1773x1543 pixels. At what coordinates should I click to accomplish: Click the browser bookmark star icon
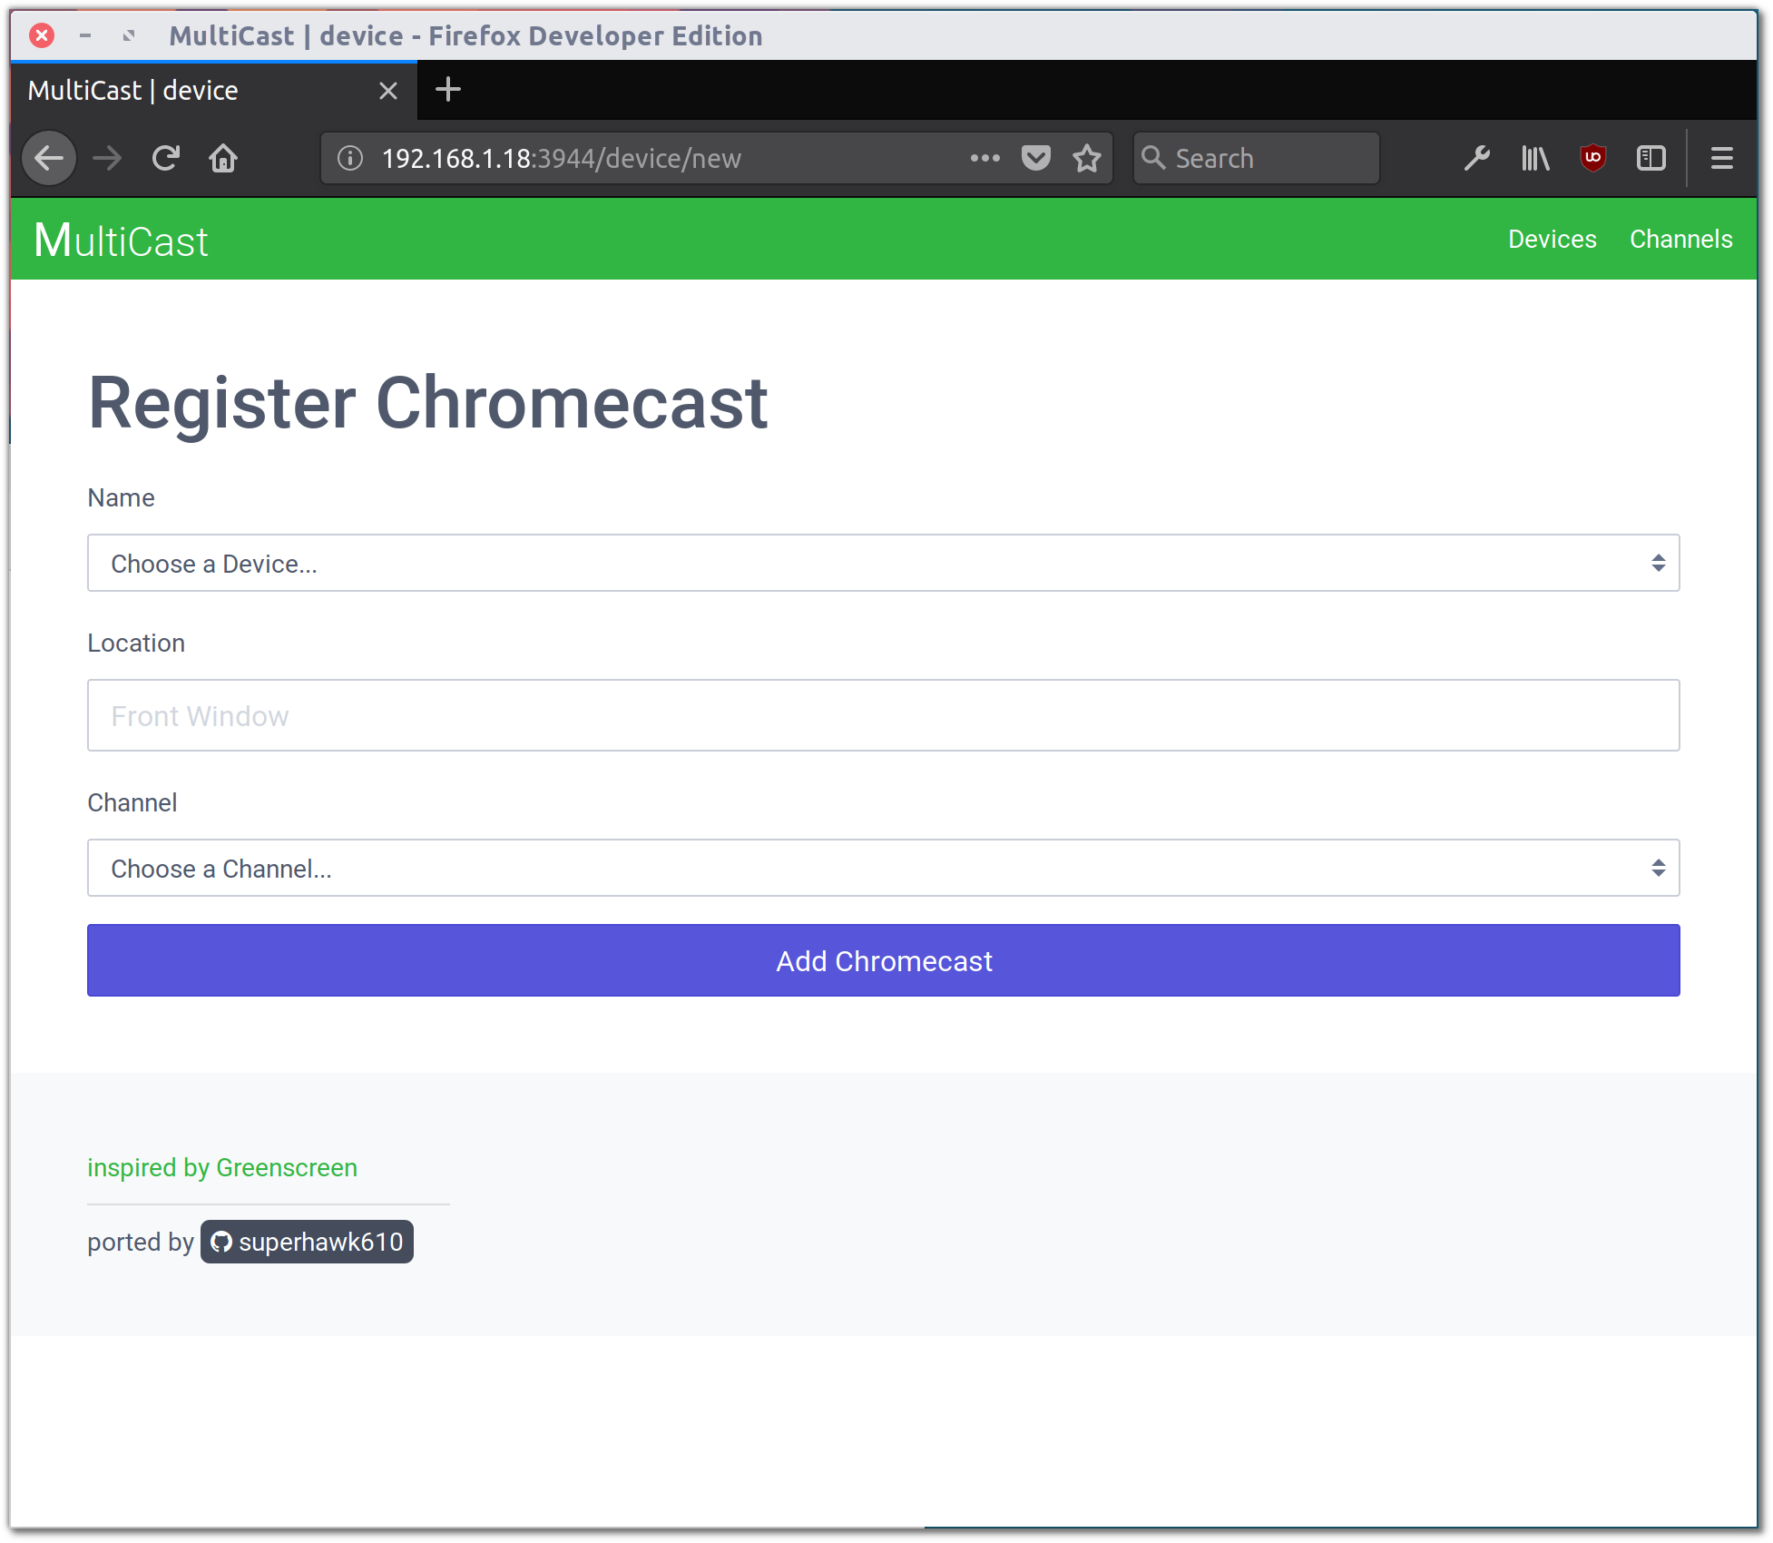point(1087,157)
